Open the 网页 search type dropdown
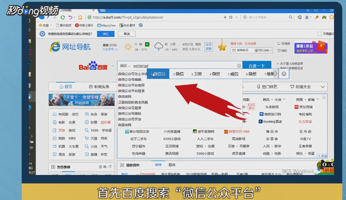Image resolution: width=346 pixels, height=200 pixels. pos(125,66)
